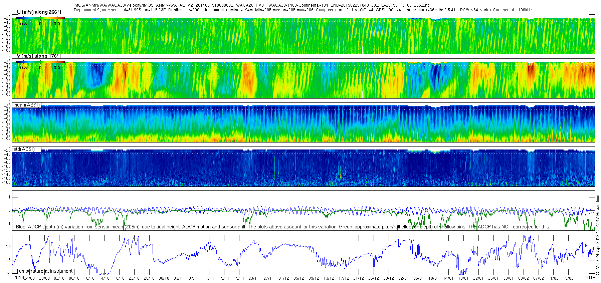
Task: Click the U panel velocity color bar
Action: [x=40, y=18]
